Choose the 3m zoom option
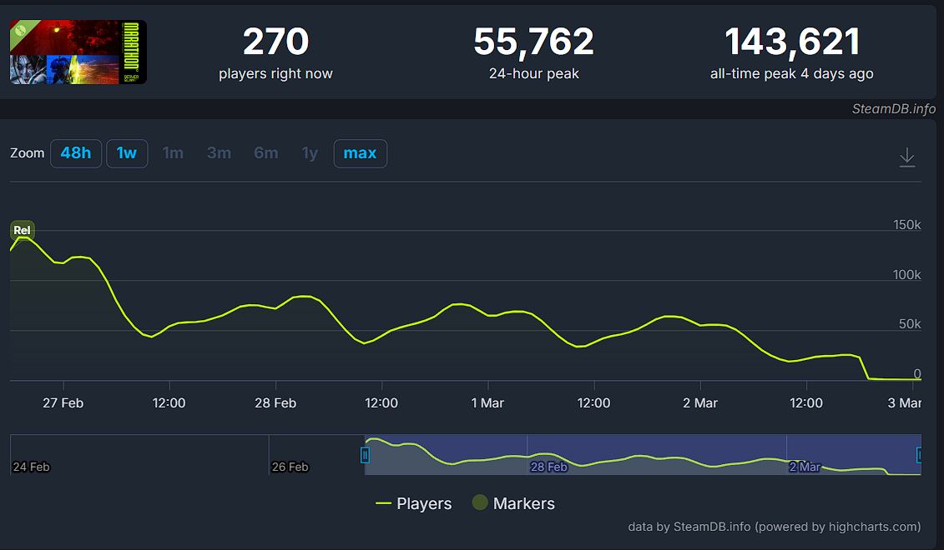944x550 pixels. (219, 153)
